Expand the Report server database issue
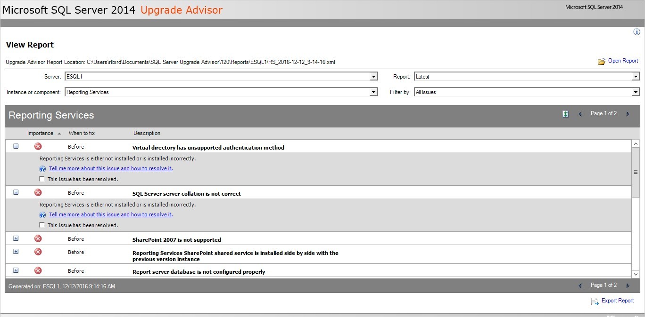The width and height of the screenshot is (645, 317). click(x=16, y=270)
